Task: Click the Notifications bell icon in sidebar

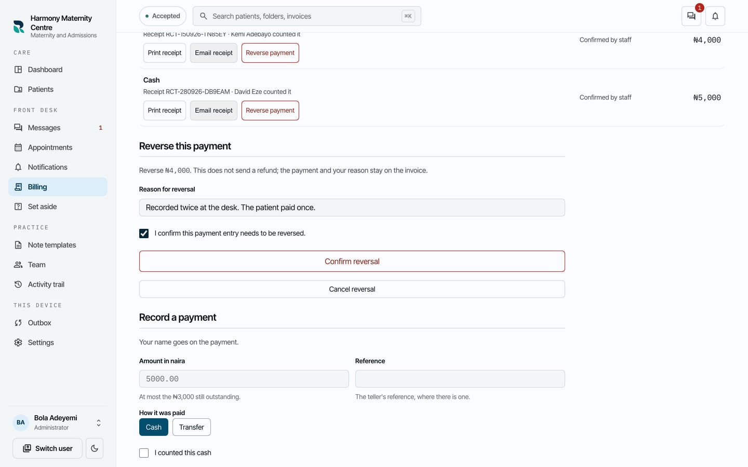Action: pos(18,167)
